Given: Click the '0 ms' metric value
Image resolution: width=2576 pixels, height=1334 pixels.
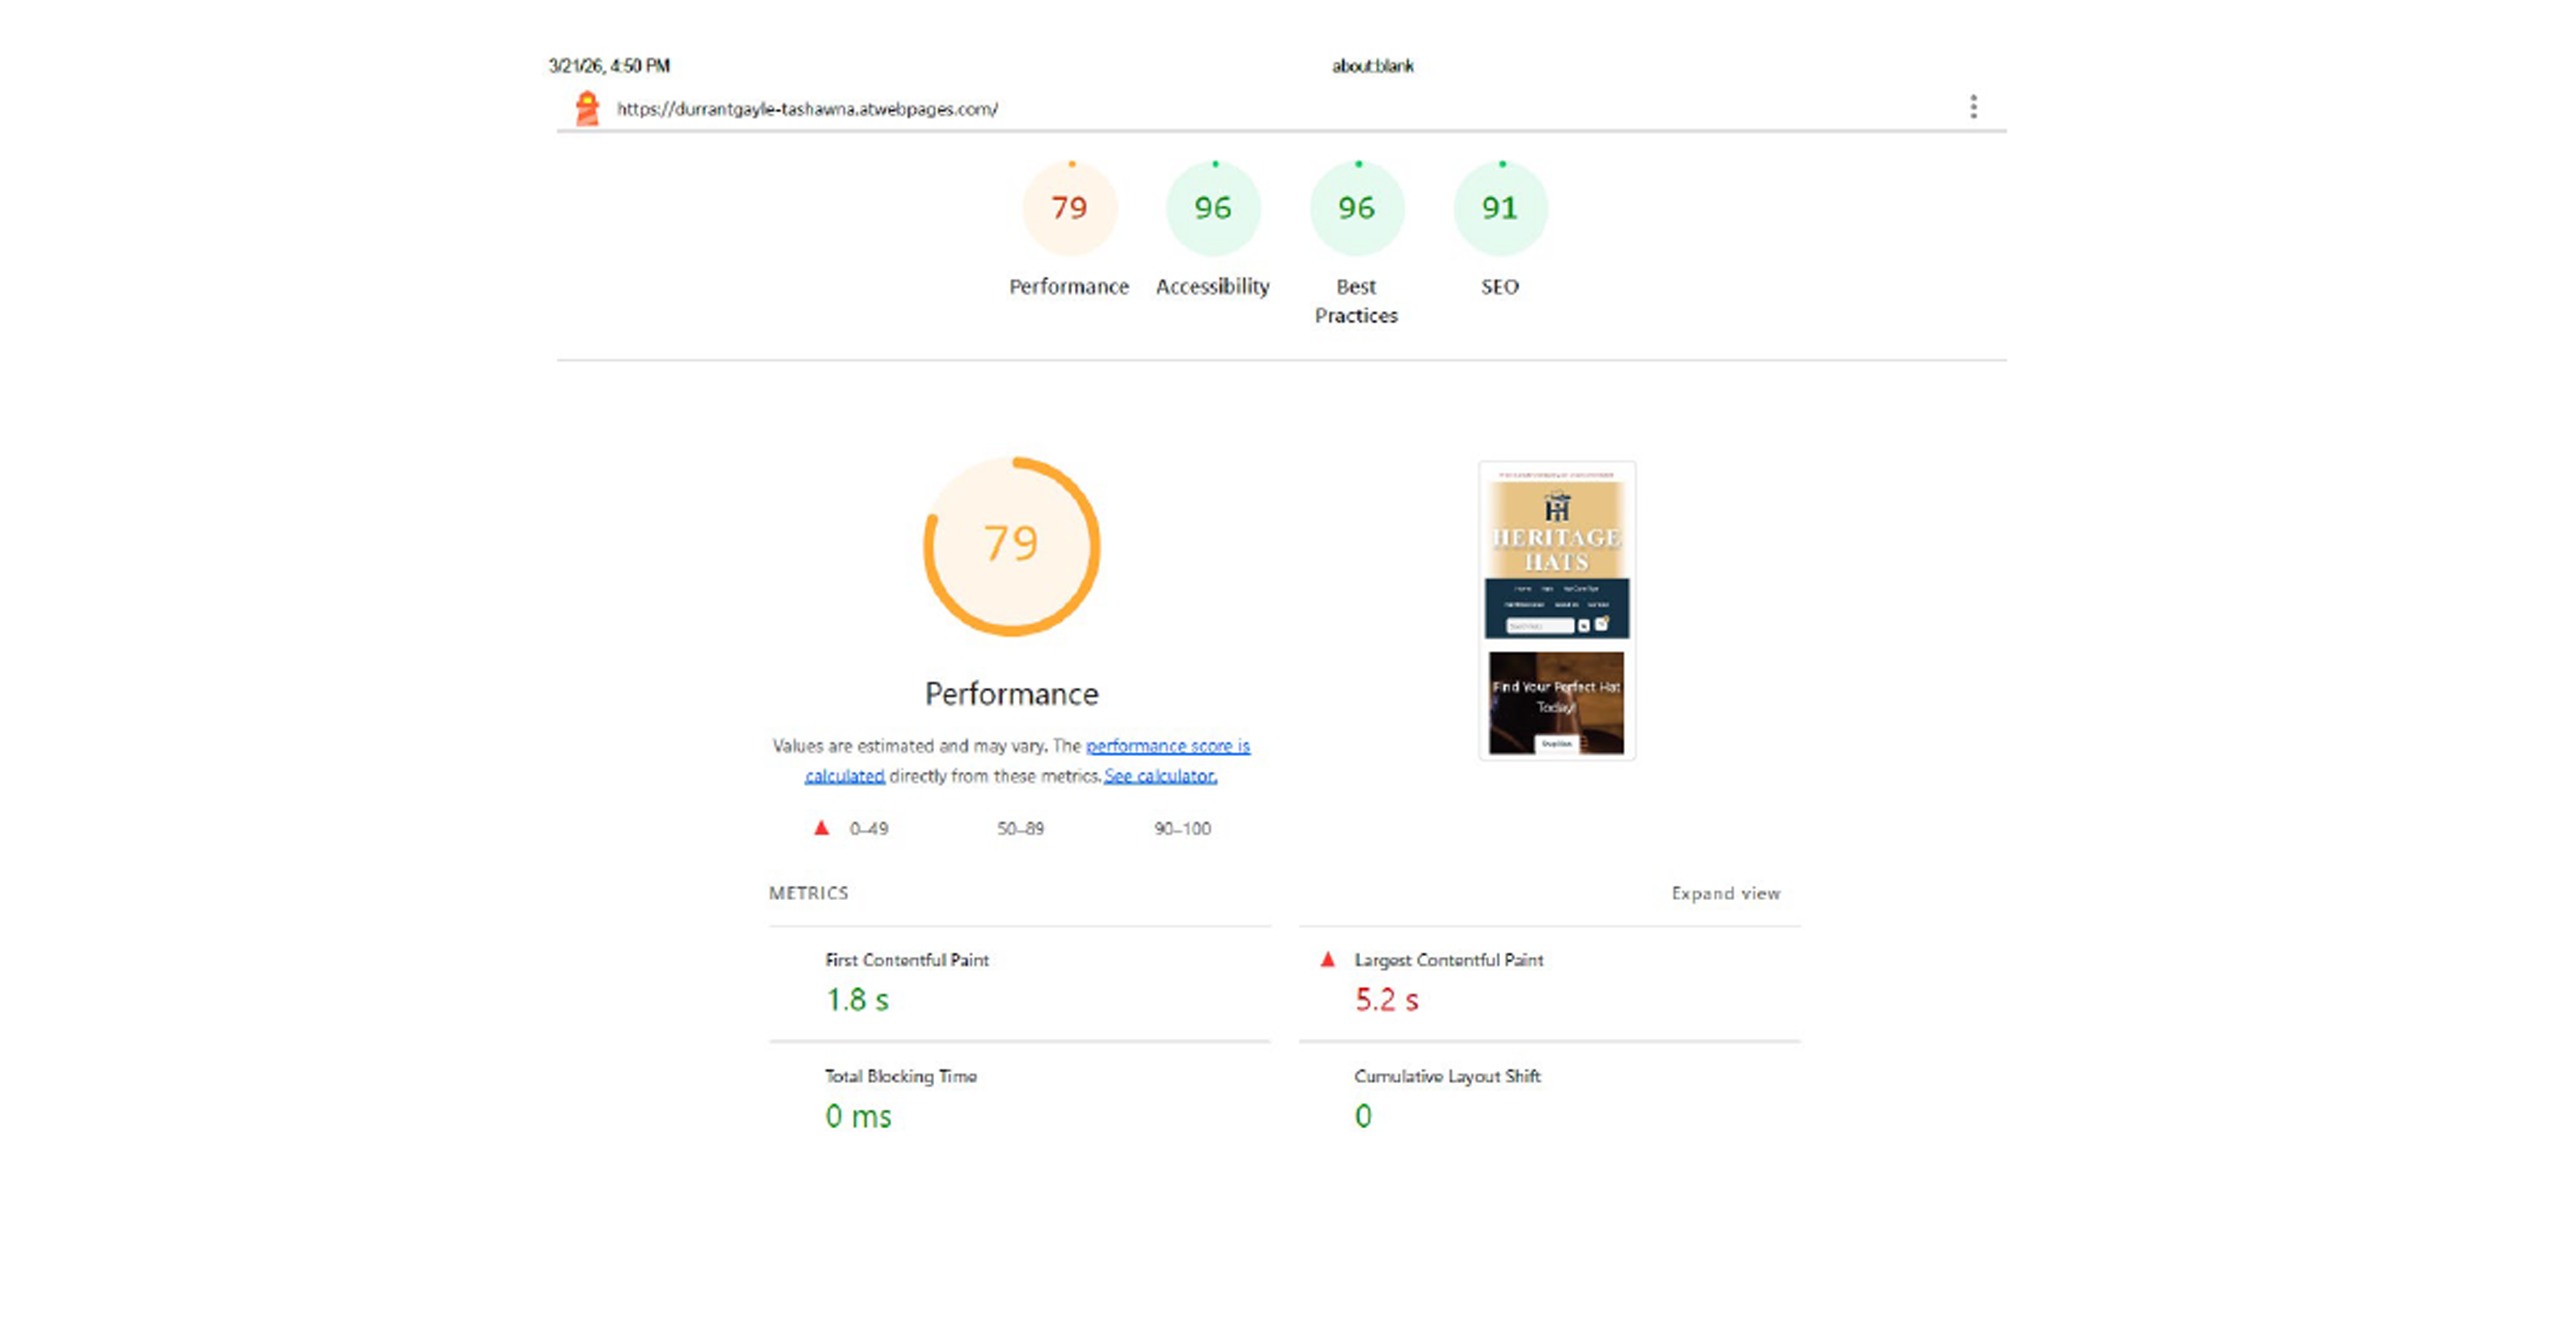Looking at the screenshot, I should (858, 1116).
